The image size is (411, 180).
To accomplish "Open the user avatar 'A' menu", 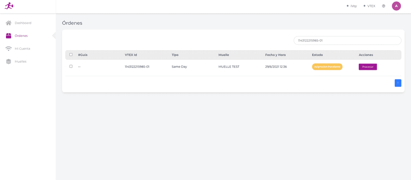I will tap(396, 6).
